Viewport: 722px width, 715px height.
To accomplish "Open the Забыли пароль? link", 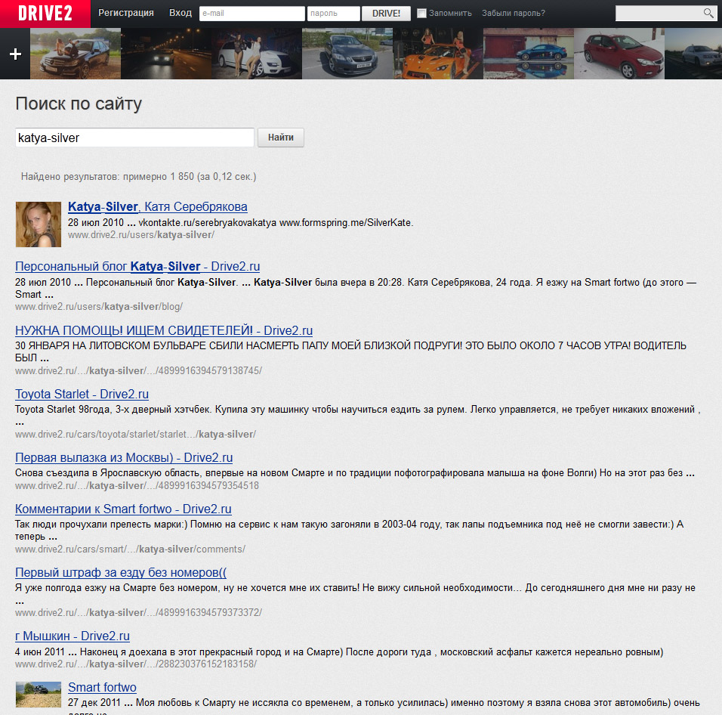I will [514, 14].
